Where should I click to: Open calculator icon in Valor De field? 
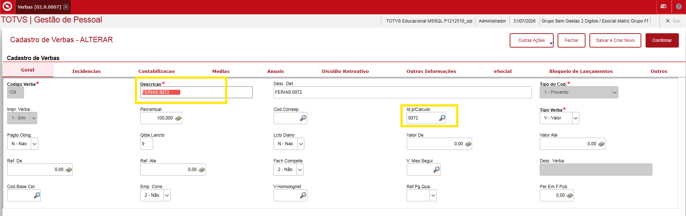(468, 144)
